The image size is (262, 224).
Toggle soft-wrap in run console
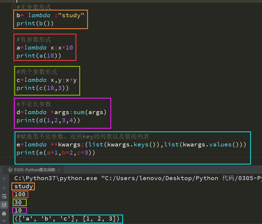[x=4, y=196]
